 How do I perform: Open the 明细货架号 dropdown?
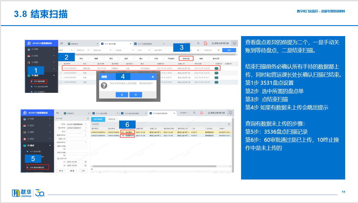(x=77, y=142)
